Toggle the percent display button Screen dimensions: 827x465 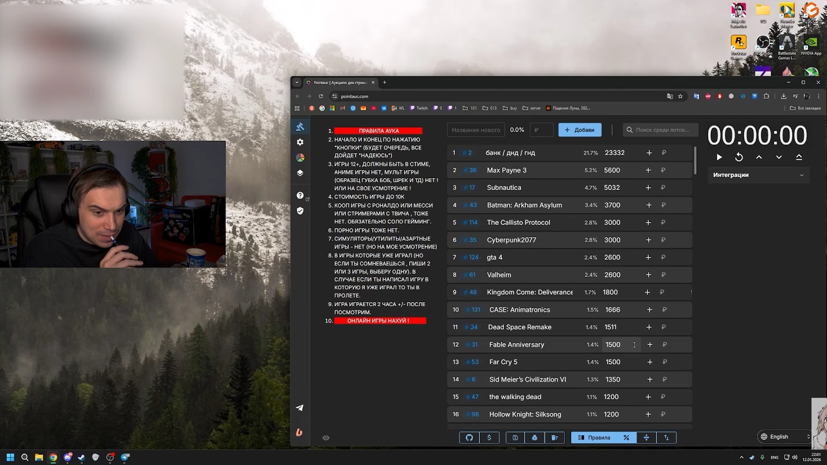coord(626,437)
